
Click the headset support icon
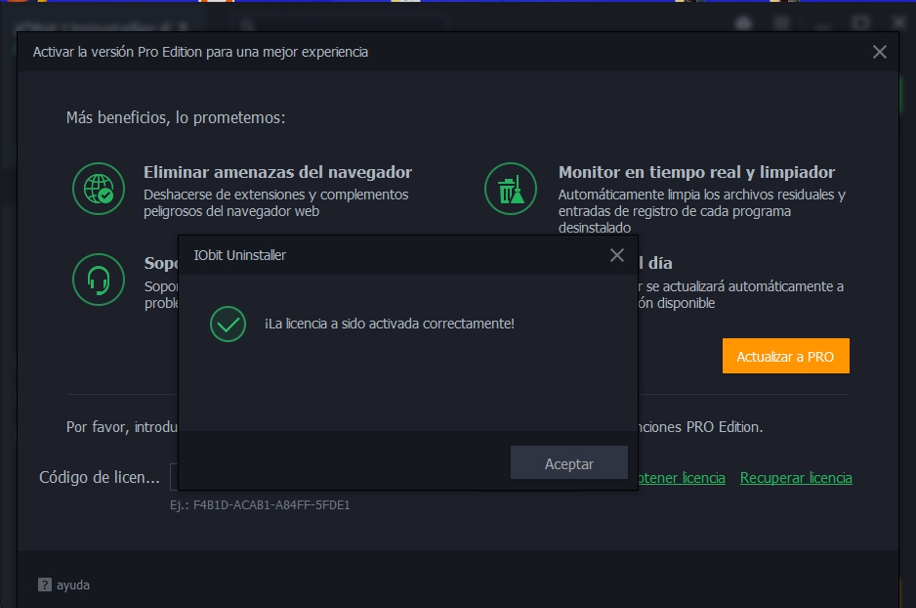click(99, 280)
